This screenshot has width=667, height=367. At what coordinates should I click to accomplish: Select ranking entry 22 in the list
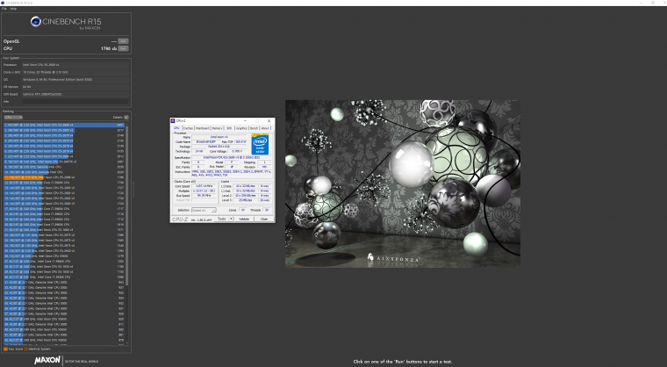coord(64,235)
